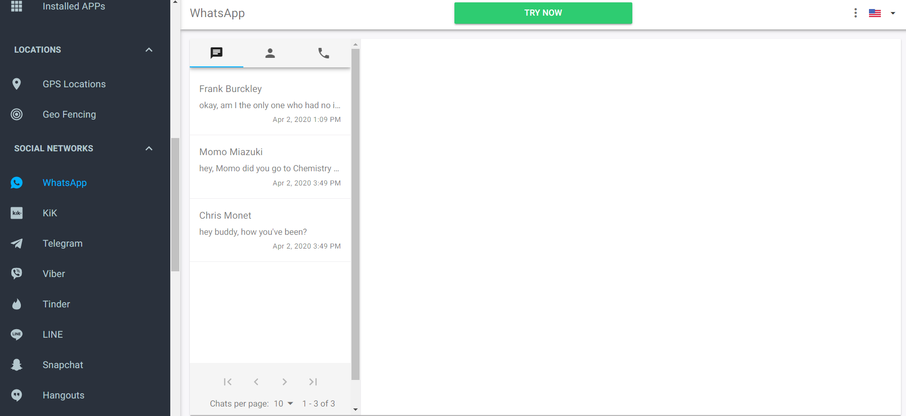Screen dimensions: 906x416
Task: Open the Momo Miazuki chat
Action: 270,167
